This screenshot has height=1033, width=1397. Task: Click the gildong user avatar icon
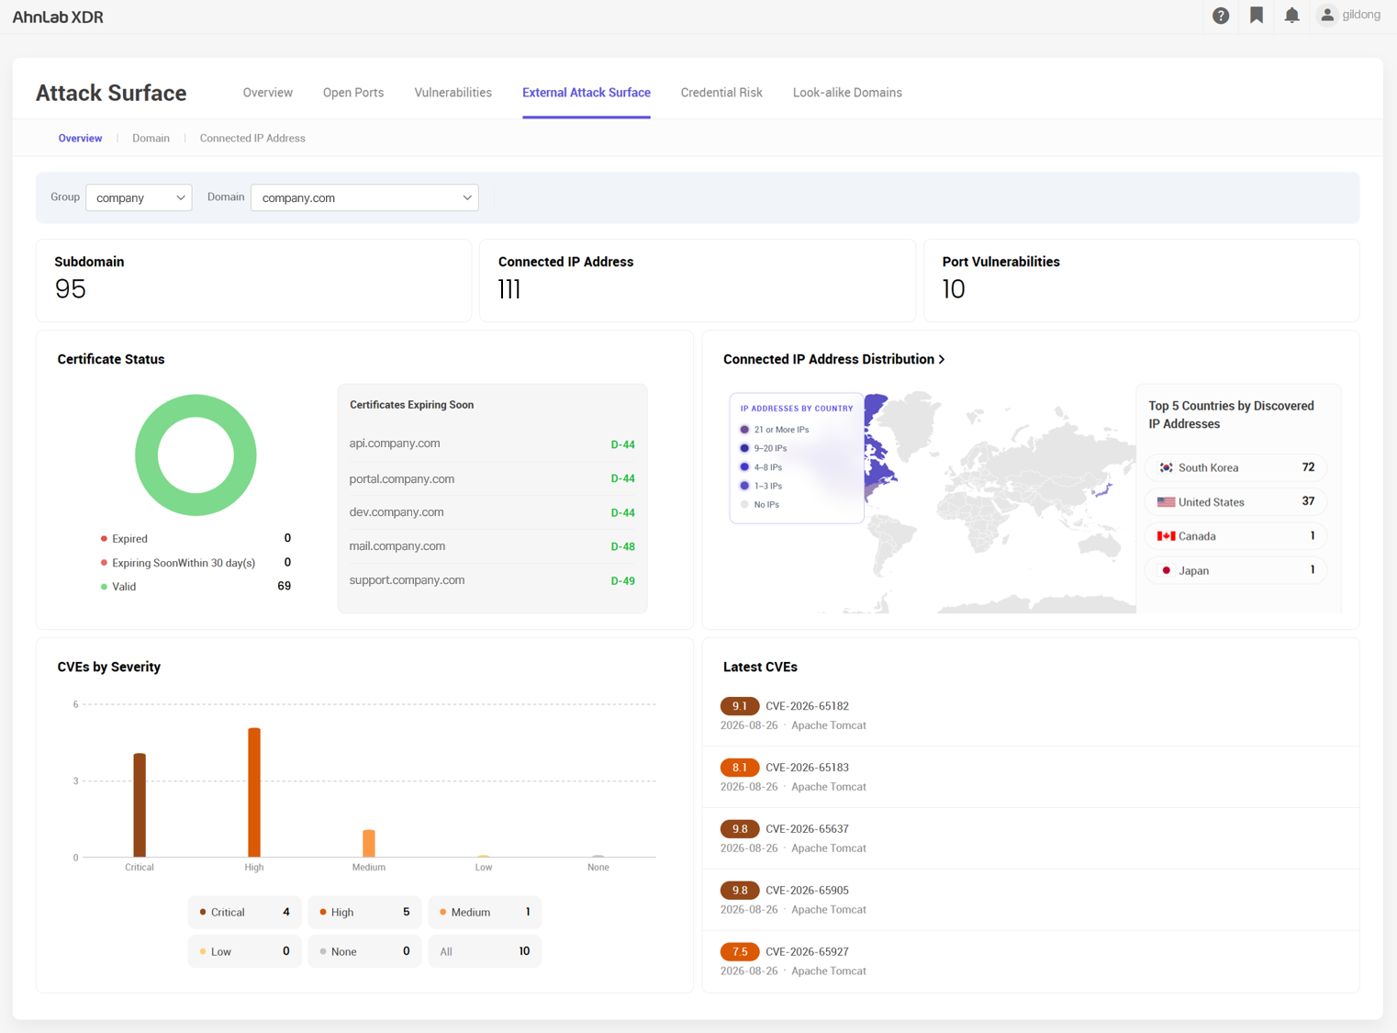(x=1326, y=16)
